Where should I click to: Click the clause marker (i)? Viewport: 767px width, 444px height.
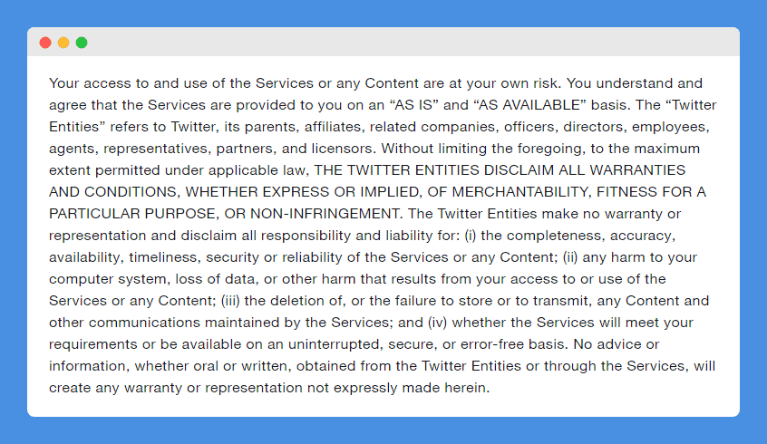point(470,236)
